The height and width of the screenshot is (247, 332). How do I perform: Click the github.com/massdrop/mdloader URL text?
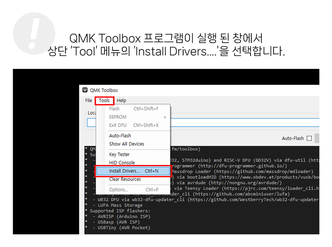[x=263, y=171]
